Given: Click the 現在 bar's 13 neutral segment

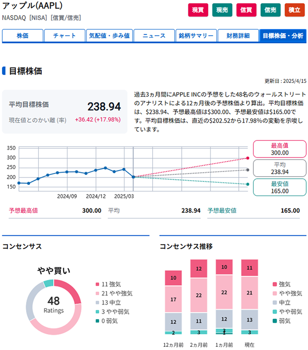Looking at the screenshot, I should tap(250, 320).
